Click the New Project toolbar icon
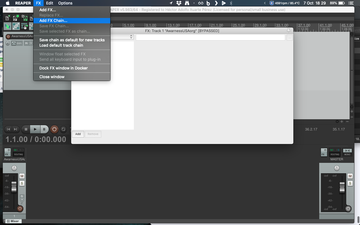The width and height of the screenshot is (360, 225). click(x=8, y=18)
